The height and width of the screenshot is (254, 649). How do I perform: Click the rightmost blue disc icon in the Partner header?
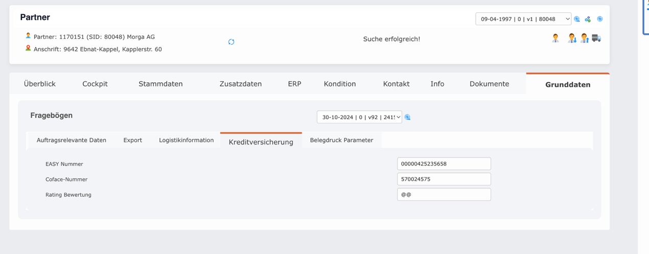pyautogui.click(x=600, y=19)
